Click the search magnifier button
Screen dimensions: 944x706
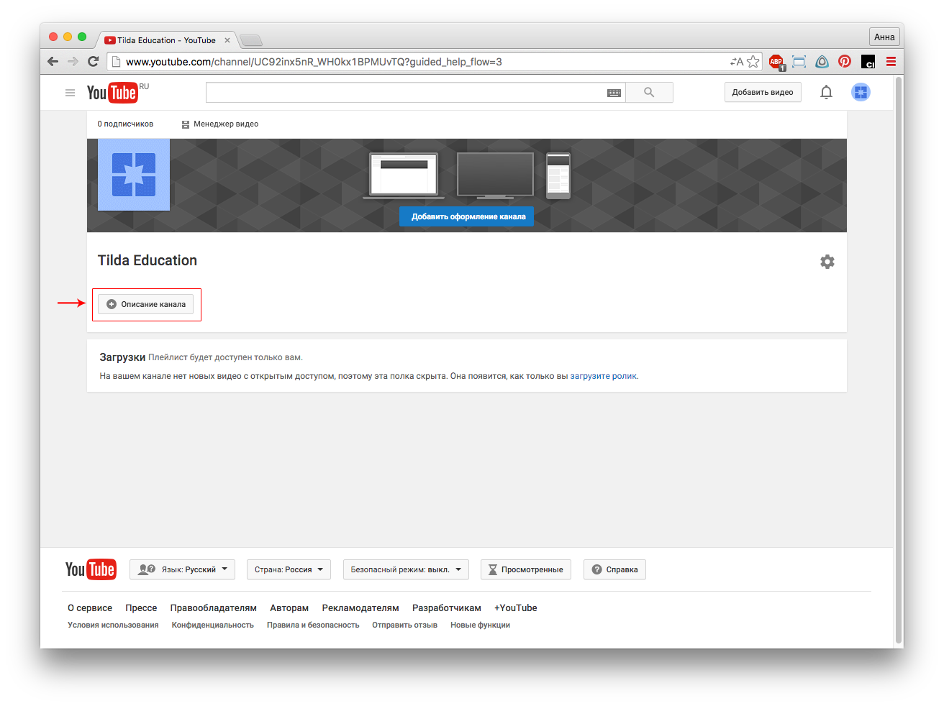click(x=649, y=92)
